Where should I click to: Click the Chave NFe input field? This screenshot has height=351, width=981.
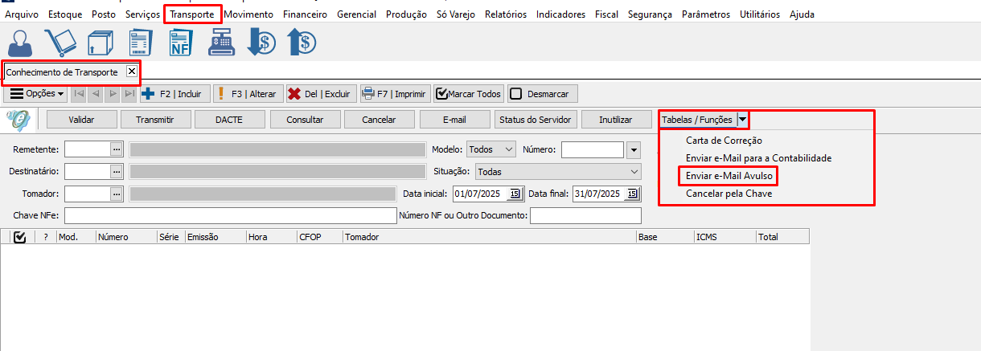[x=230, y=215]
